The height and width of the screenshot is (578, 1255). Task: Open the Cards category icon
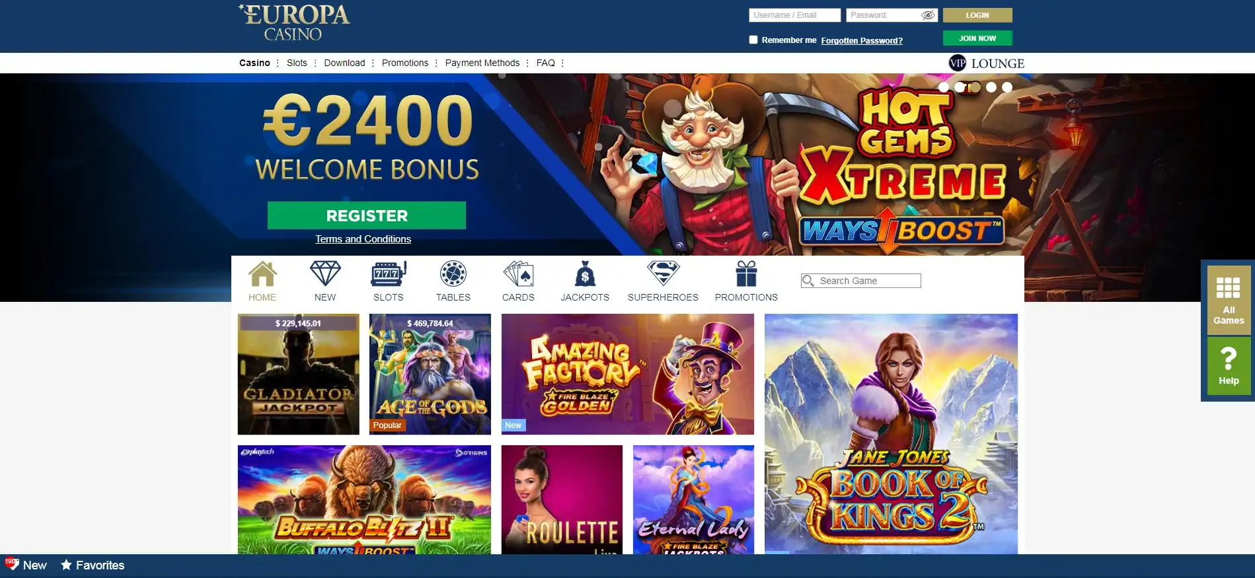[x=518, y=273]
